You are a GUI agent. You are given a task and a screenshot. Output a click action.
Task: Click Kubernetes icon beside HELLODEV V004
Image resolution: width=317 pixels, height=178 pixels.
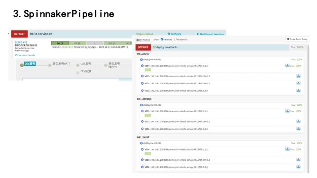click(x=142, y=66)
